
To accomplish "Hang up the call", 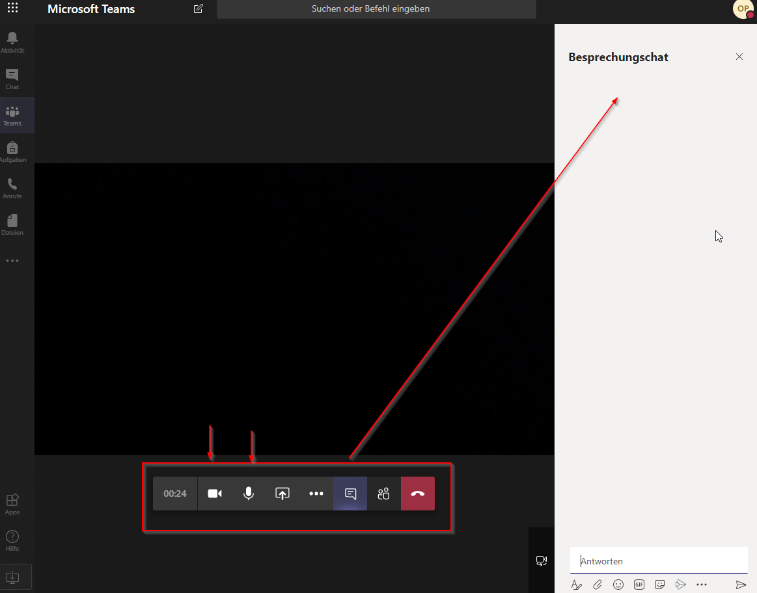I will (418, 494).
